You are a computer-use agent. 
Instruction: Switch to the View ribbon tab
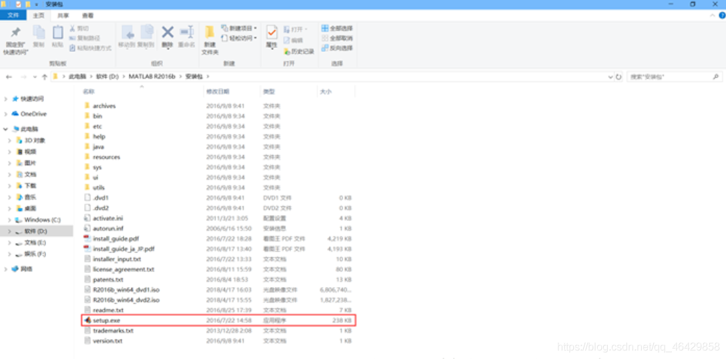click(87, 15)
